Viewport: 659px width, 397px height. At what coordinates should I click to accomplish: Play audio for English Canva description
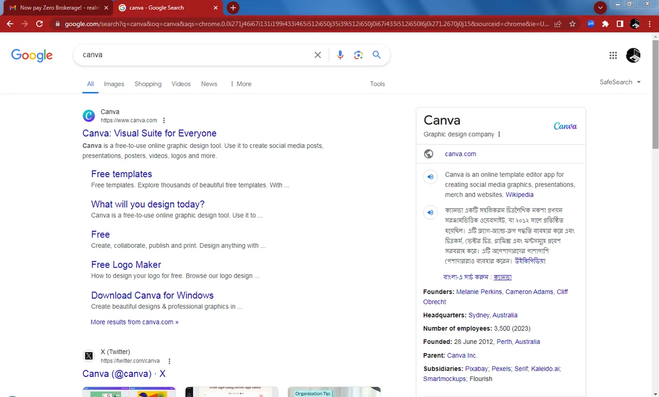(430, 177)
